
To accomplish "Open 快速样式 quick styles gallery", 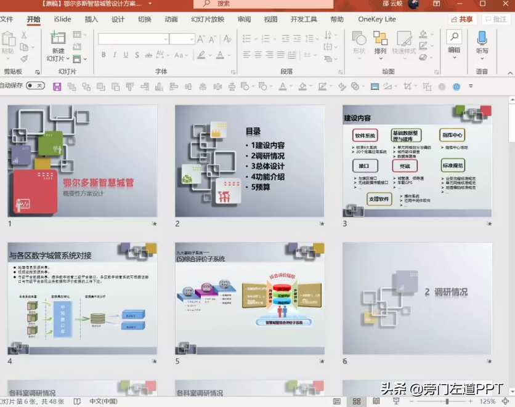I will tap(404, 44).
